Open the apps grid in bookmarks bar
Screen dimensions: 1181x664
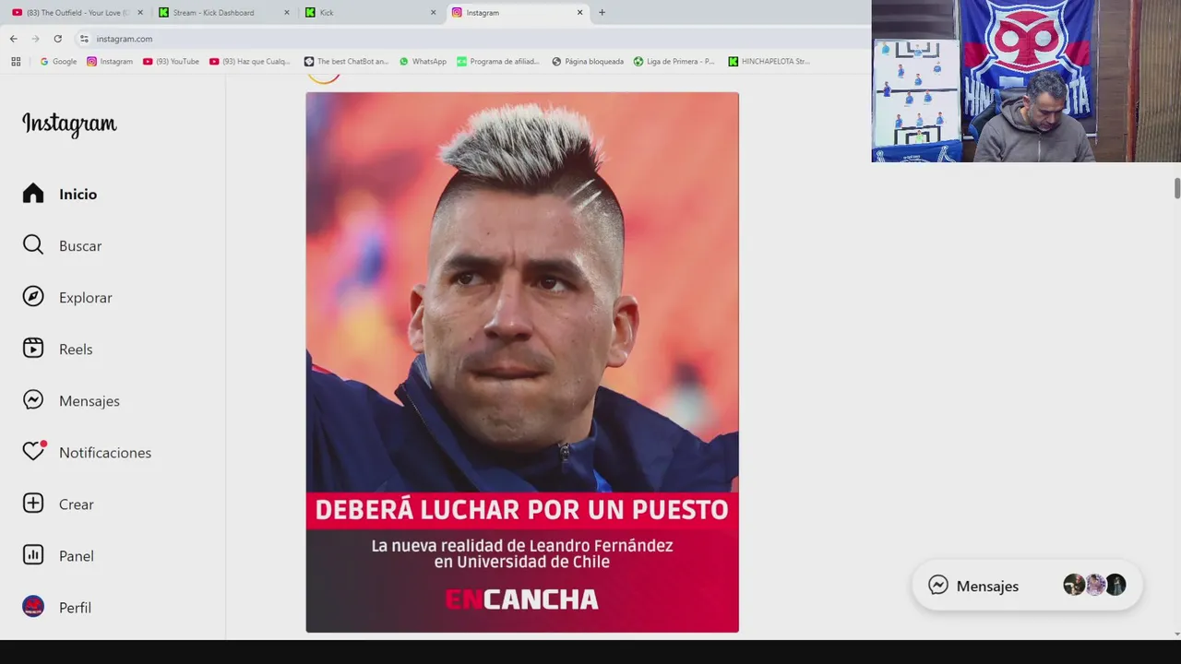(16, 62)
